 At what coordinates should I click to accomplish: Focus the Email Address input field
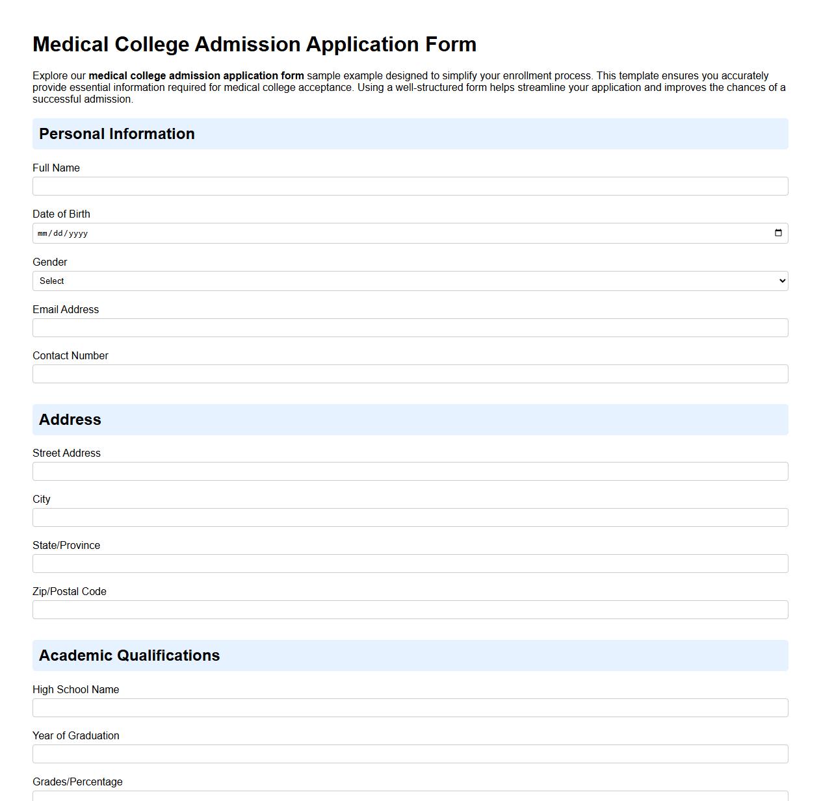(x=410, y=327)
